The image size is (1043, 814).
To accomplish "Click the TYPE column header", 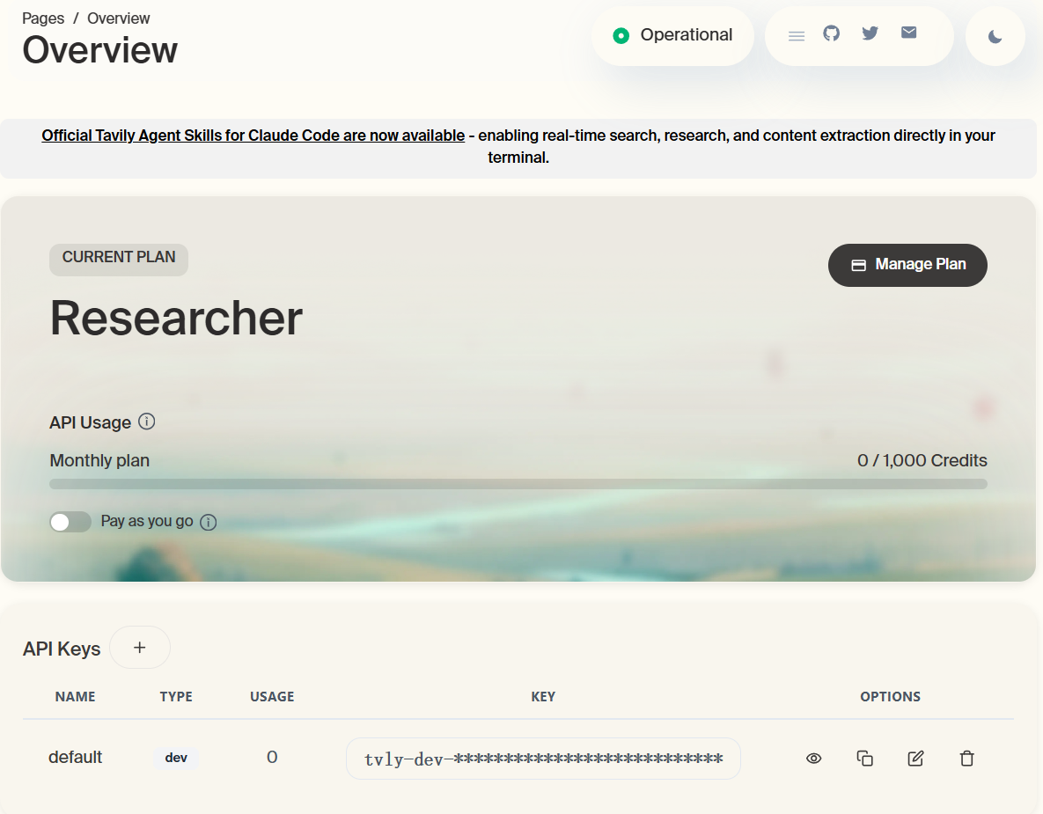I will click(176, 696).
